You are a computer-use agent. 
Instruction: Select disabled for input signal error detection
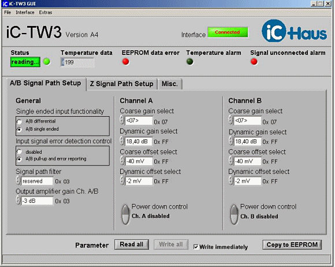tap(20, 152)
